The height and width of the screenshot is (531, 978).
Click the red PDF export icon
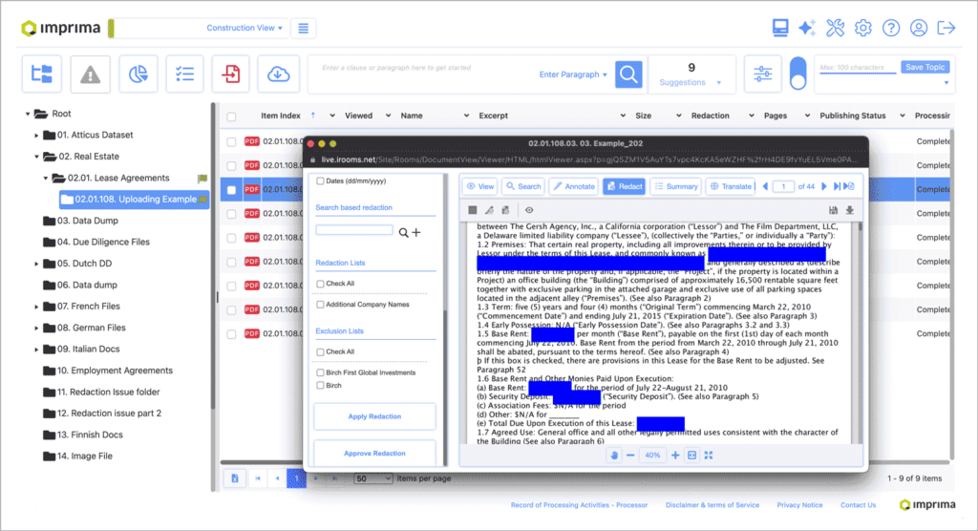coord(231,74)
